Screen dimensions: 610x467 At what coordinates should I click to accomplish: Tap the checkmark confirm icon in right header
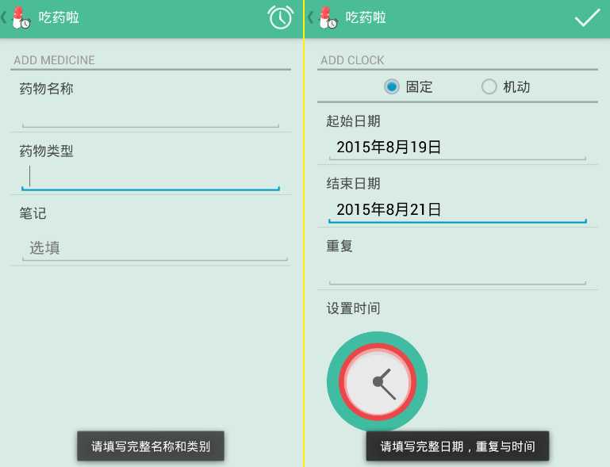pos(587,17)
